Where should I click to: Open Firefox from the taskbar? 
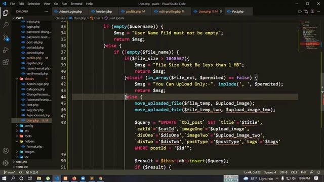(74, 178)
